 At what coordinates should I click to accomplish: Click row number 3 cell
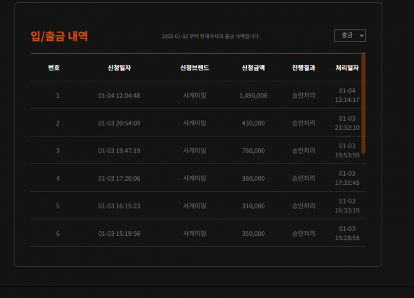[58, 150]
